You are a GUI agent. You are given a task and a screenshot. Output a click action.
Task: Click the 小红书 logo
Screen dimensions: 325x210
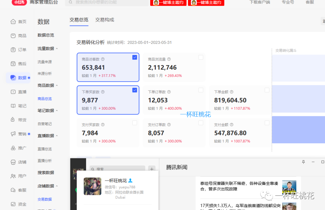pos(19,2)
